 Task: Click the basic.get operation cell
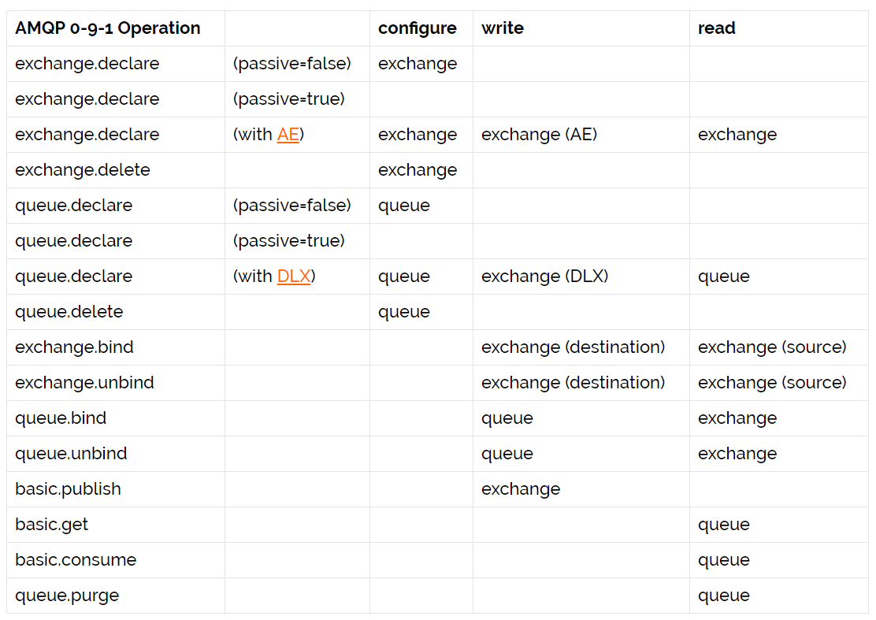pyautogui.click(x=51, y=525)
